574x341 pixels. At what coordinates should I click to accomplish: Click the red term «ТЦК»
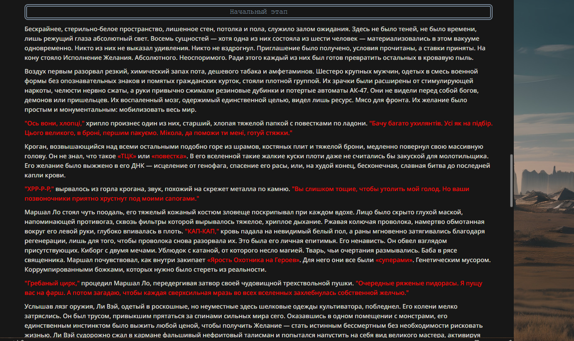pos(127,156)
